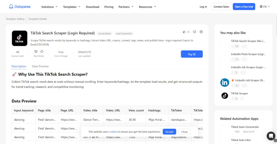
Task: Click the mayussecre... TikToker cell
Action: (x=179, y=137)
